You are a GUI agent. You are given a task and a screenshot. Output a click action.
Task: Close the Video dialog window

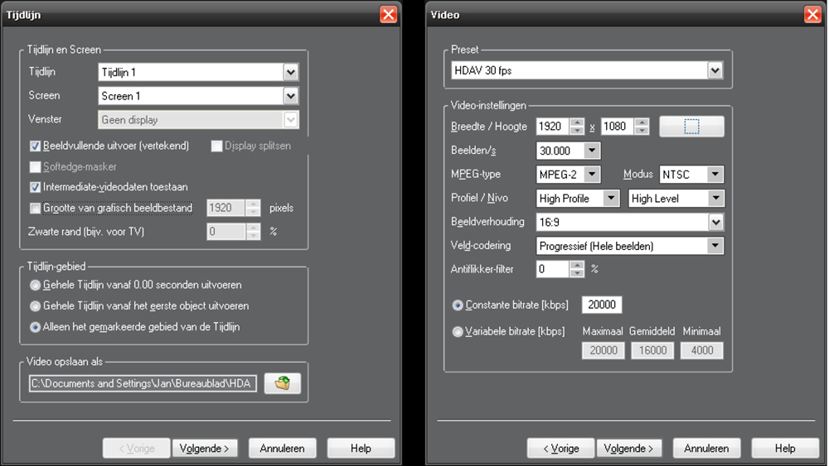(x=812, y=14)
